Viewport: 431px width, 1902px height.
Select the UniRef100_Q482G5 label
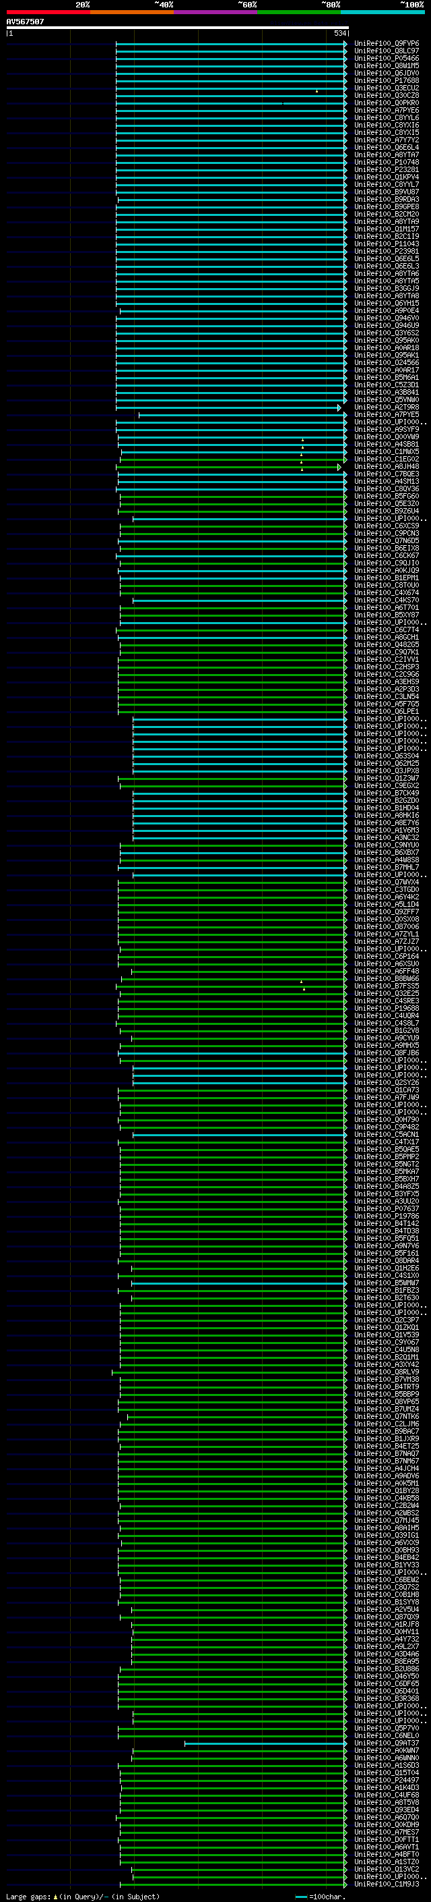point(386,644)
